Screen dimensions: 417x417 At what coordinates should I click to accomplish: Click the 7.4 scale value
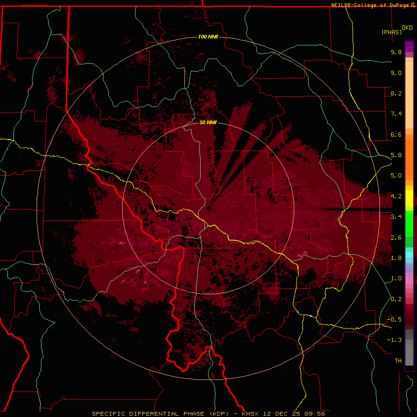396,114
